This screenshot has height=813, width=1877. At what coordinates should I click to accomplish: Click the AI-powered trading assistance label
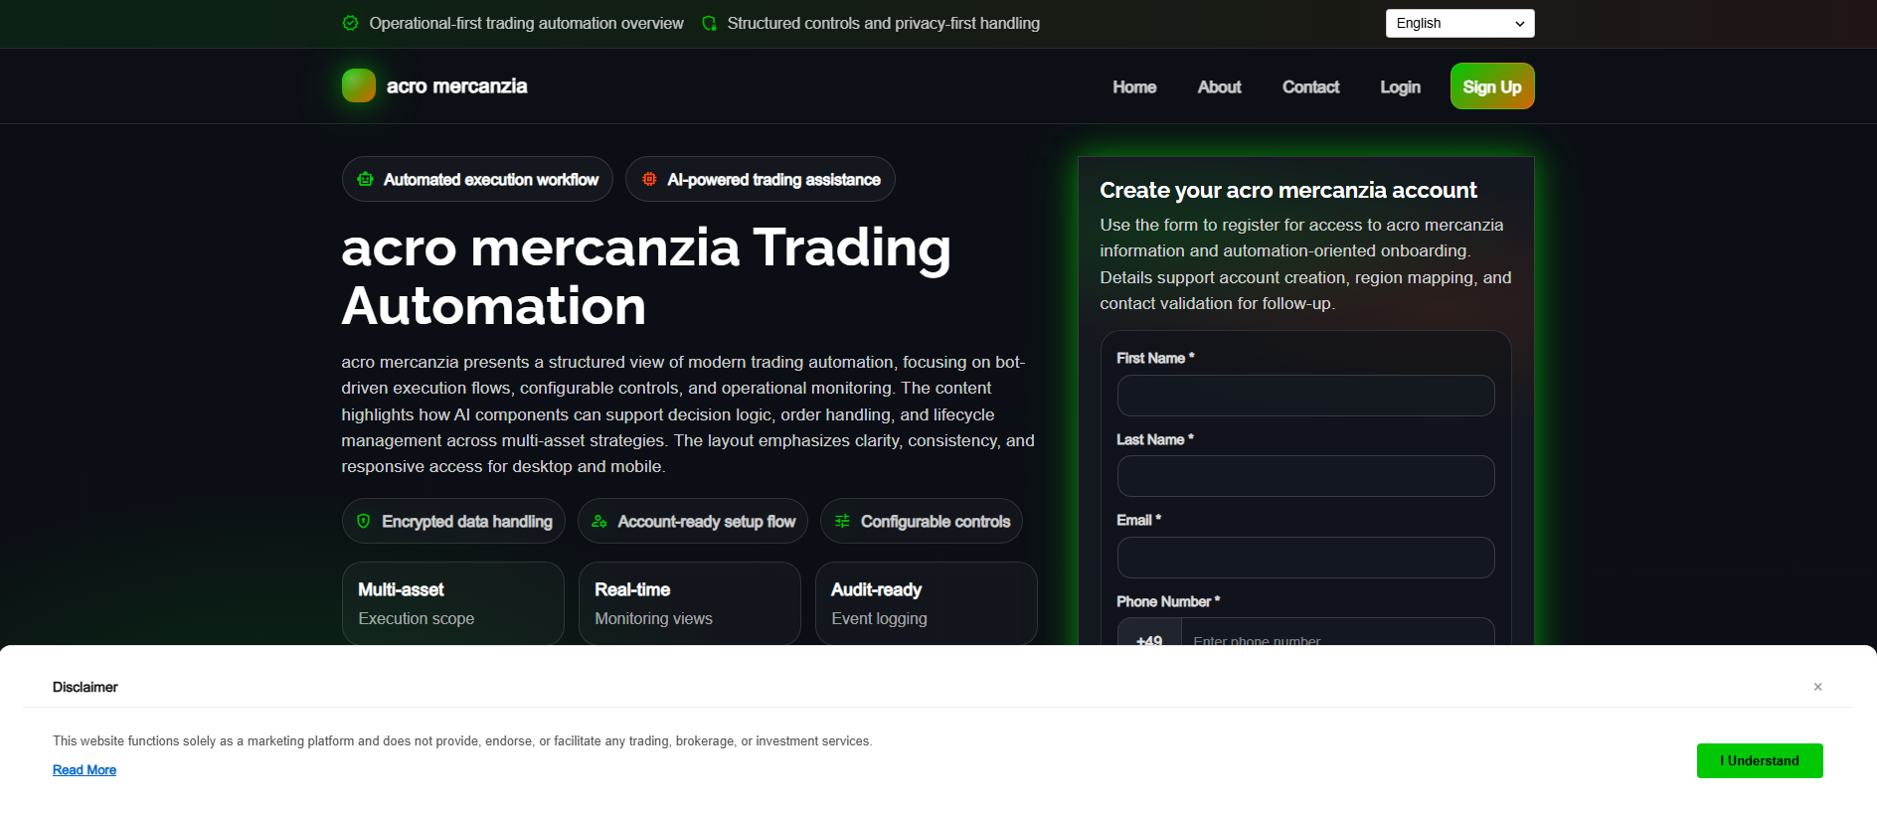point(773,180)
